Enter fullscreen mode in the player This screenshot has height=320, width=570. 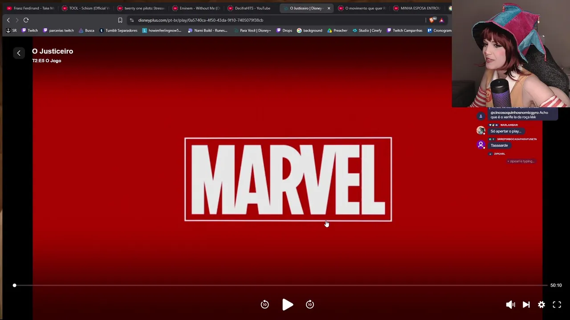[x=557, y=304]
